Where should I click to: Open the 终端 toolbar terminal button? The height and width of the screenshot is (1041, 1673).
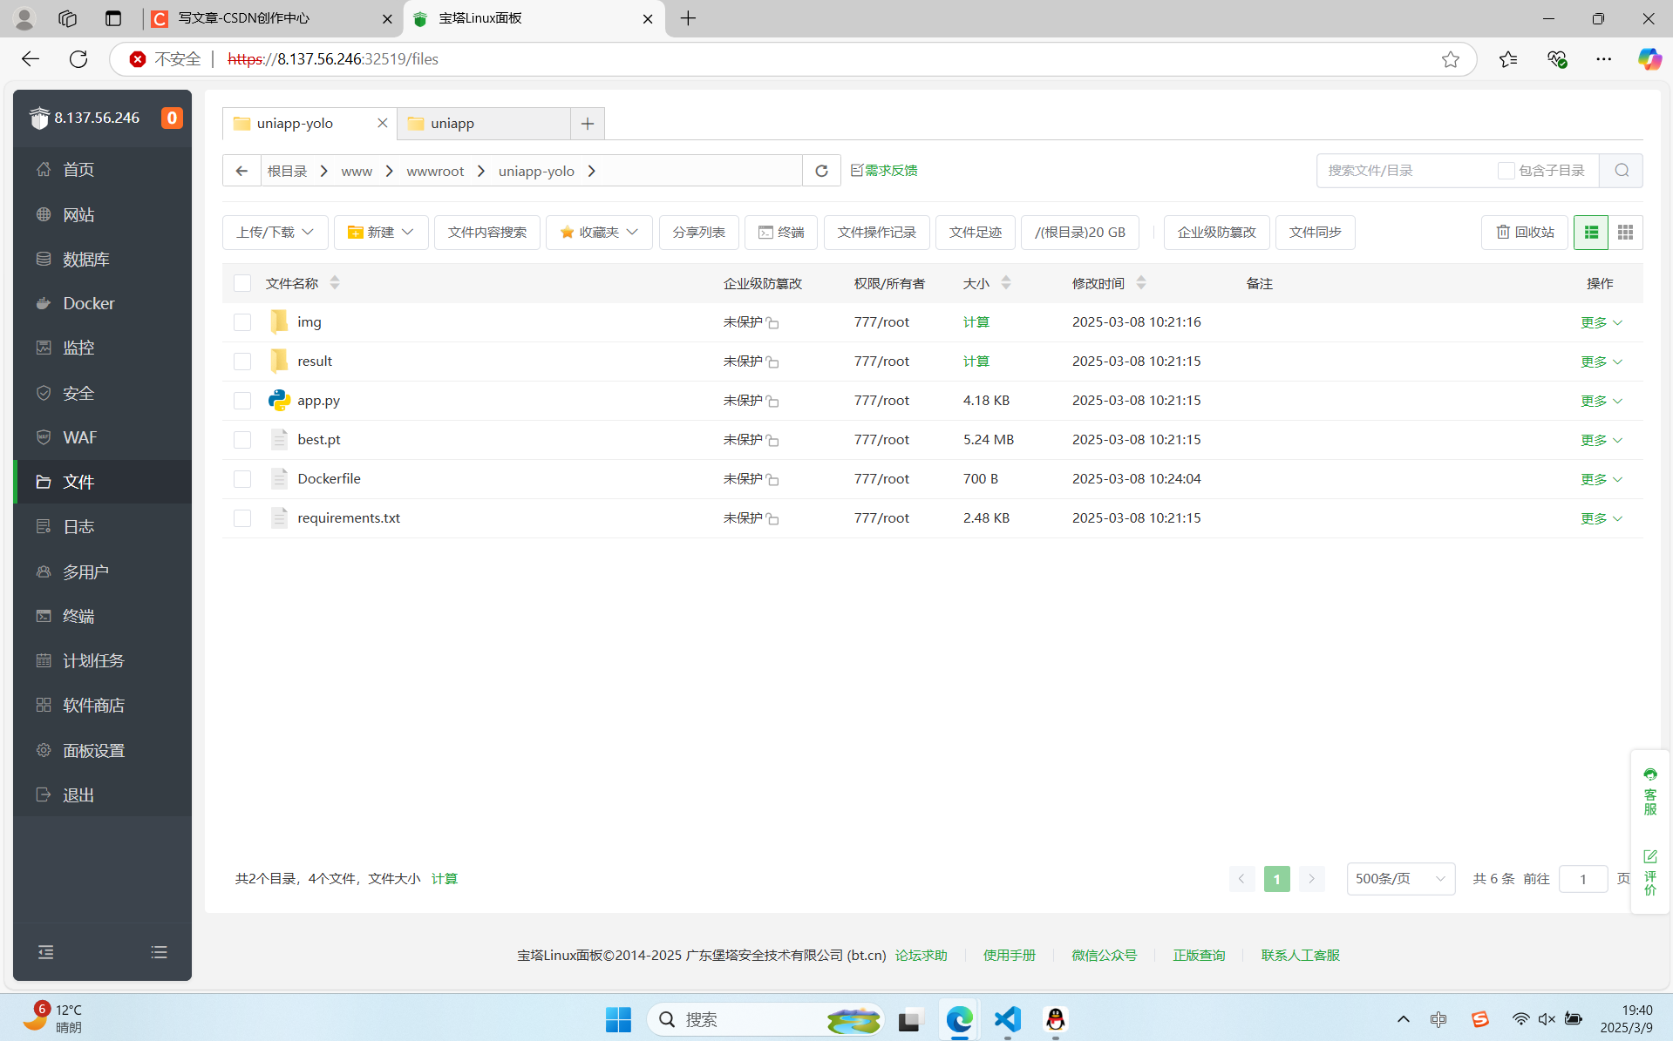pos(781,233)
